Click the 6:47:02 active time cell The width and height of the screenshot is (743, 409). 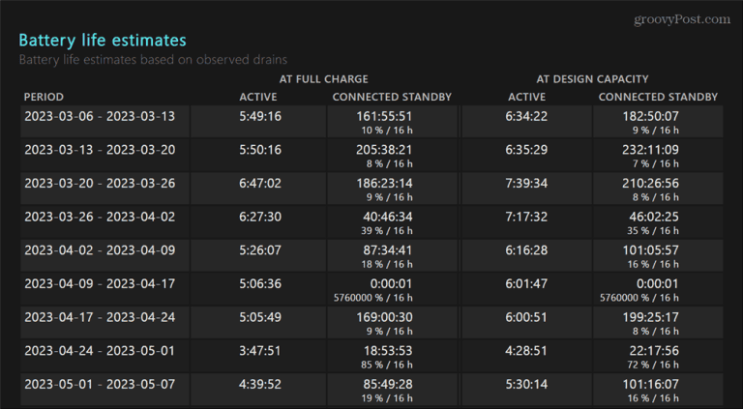(x=260, y=183)
